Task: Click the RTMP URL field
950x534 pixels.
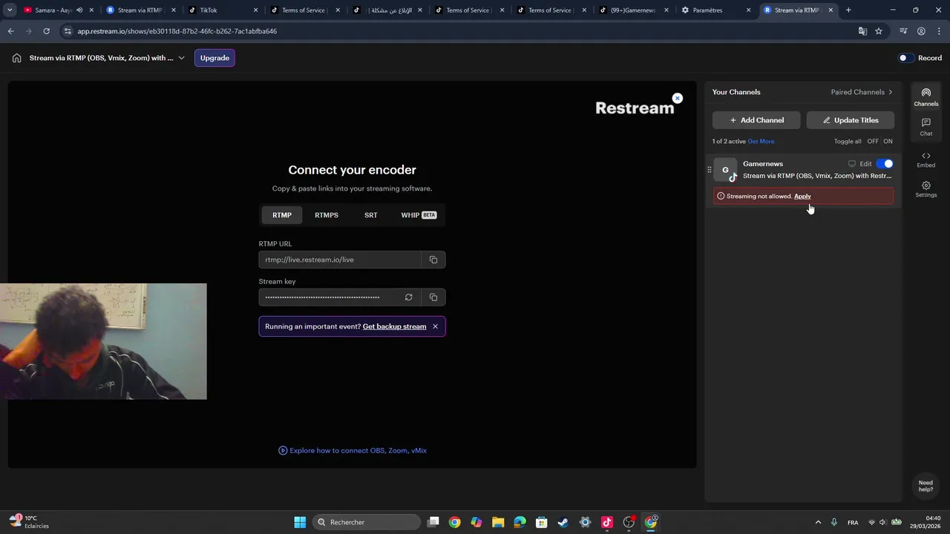Action: pos(340,260)
